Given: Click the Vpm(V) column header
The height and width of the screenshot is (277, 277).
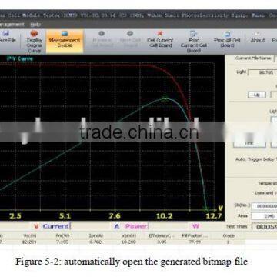Looking at the screenshot, I should tap(128, 235).
